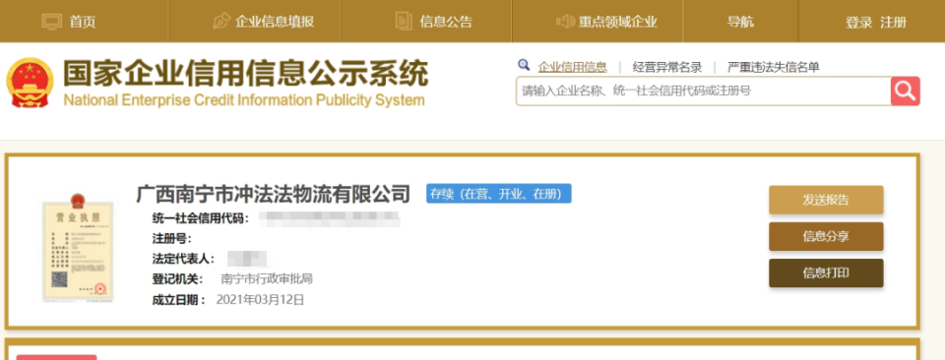
Task: Click the 南宁市行政审批局 registration authority text
Action: click(267, 279)
